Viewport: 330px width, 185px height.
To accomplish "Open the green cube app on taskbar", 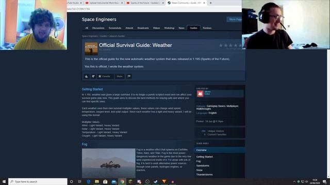I will tap(130, 181).
